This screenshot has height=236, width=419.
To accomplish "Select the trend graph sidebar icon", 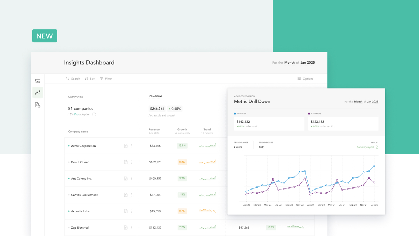I will [x=38, y=93].
